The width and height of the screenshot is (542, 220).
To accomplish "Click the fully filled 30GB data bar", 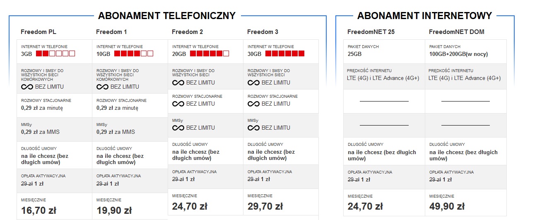I will point(285,53).
